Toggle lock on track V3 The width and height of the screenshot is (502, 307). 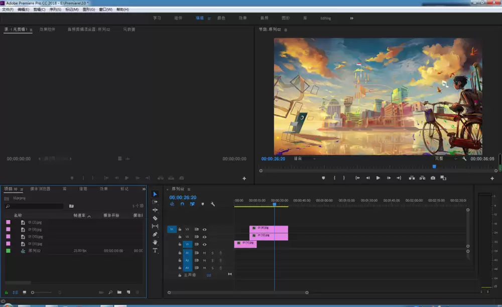click(180, 229)
